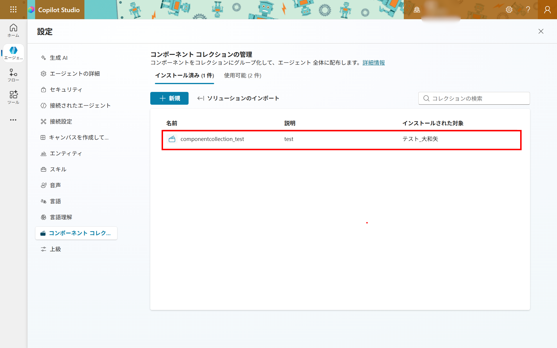Click the 言語 language icon
This screenshot has height=348, width=557.
(44, 201)
